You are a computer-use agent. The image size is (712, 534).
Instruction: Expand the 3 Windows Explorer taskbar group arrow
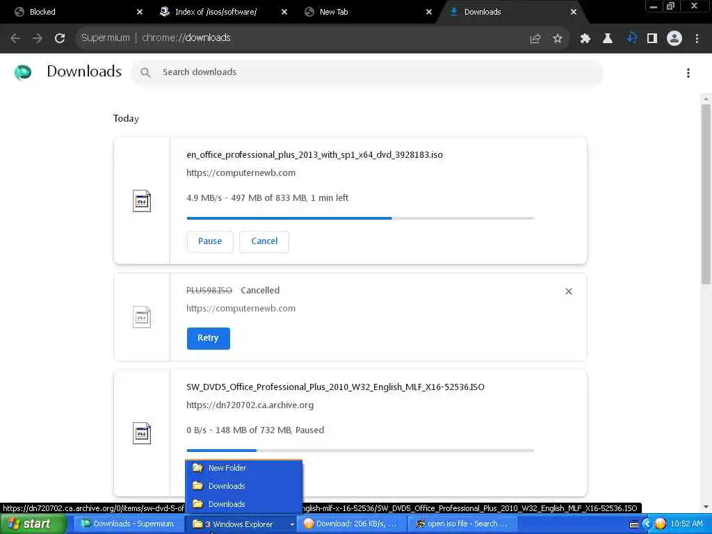click(292, 524)
